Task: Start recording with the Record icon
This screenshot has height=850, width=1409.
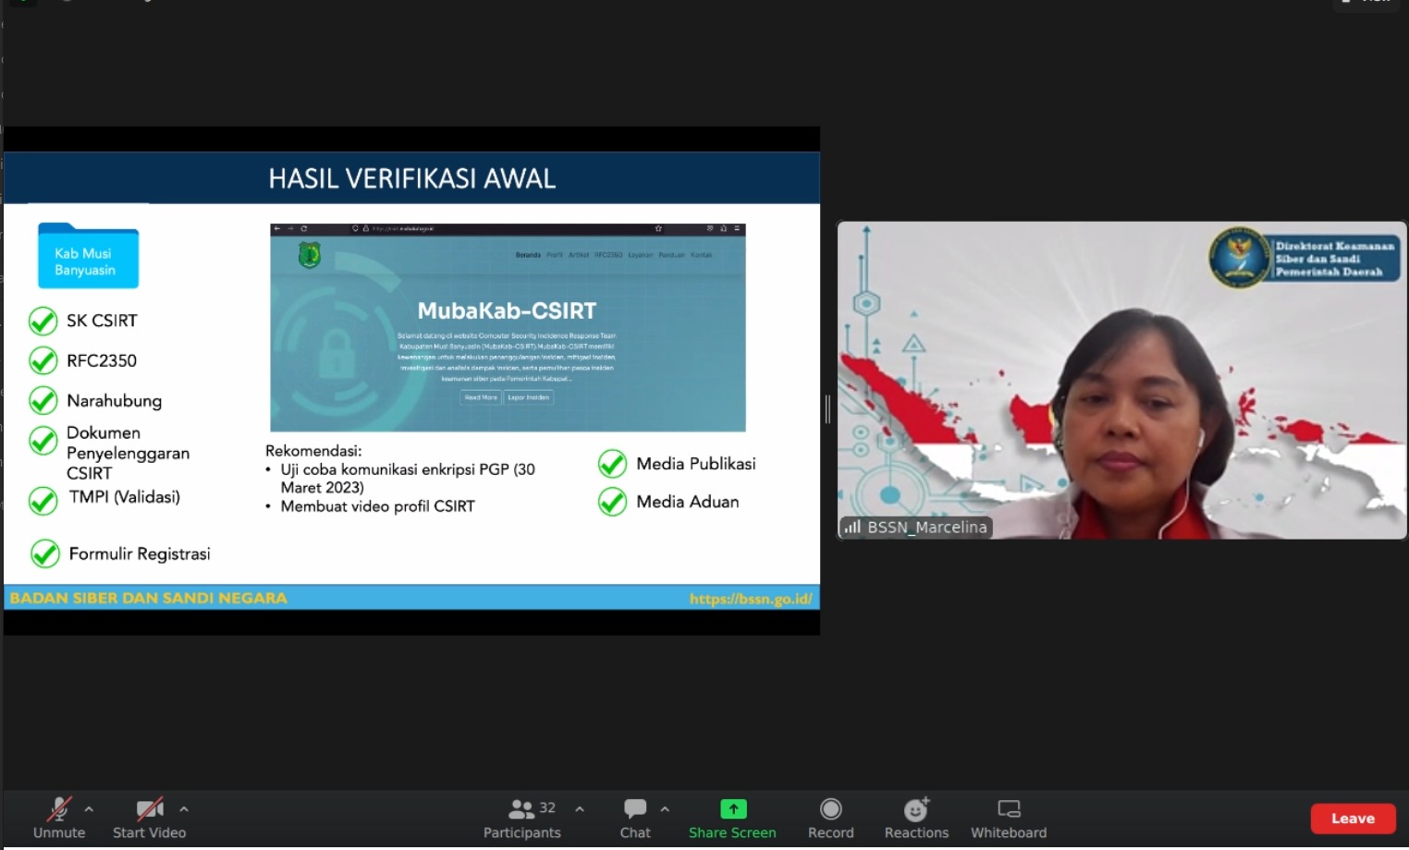Action: coord(830,809)
